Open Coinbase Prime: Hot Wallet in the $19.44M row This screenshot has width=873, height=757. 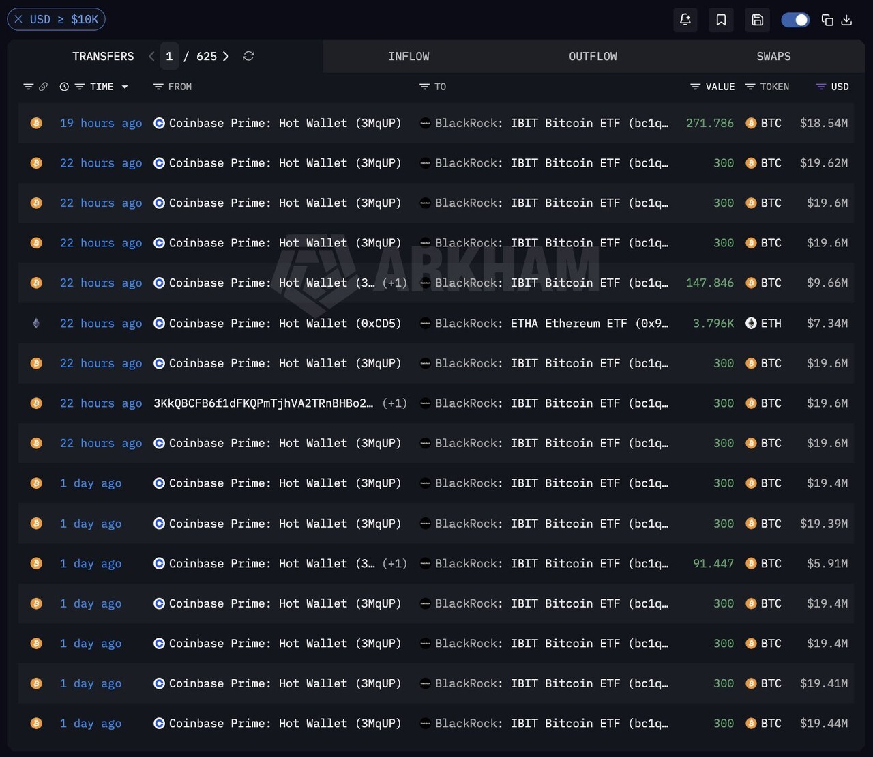coord(285,723)
